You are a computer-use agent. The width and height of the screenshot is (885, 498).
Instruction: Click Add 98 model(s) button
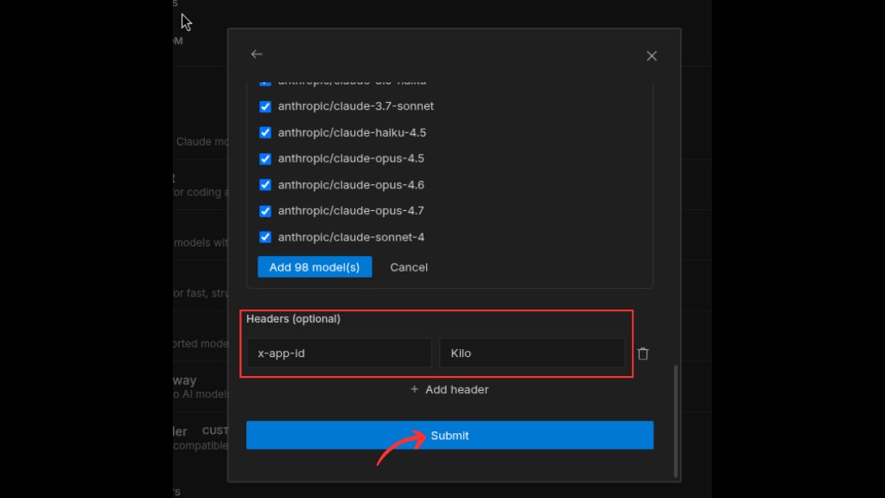point(315,267)
